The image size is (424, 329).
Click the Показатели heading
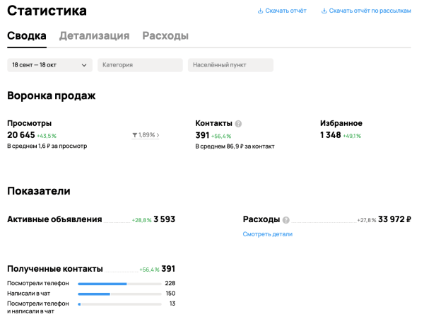click(39, 191)
